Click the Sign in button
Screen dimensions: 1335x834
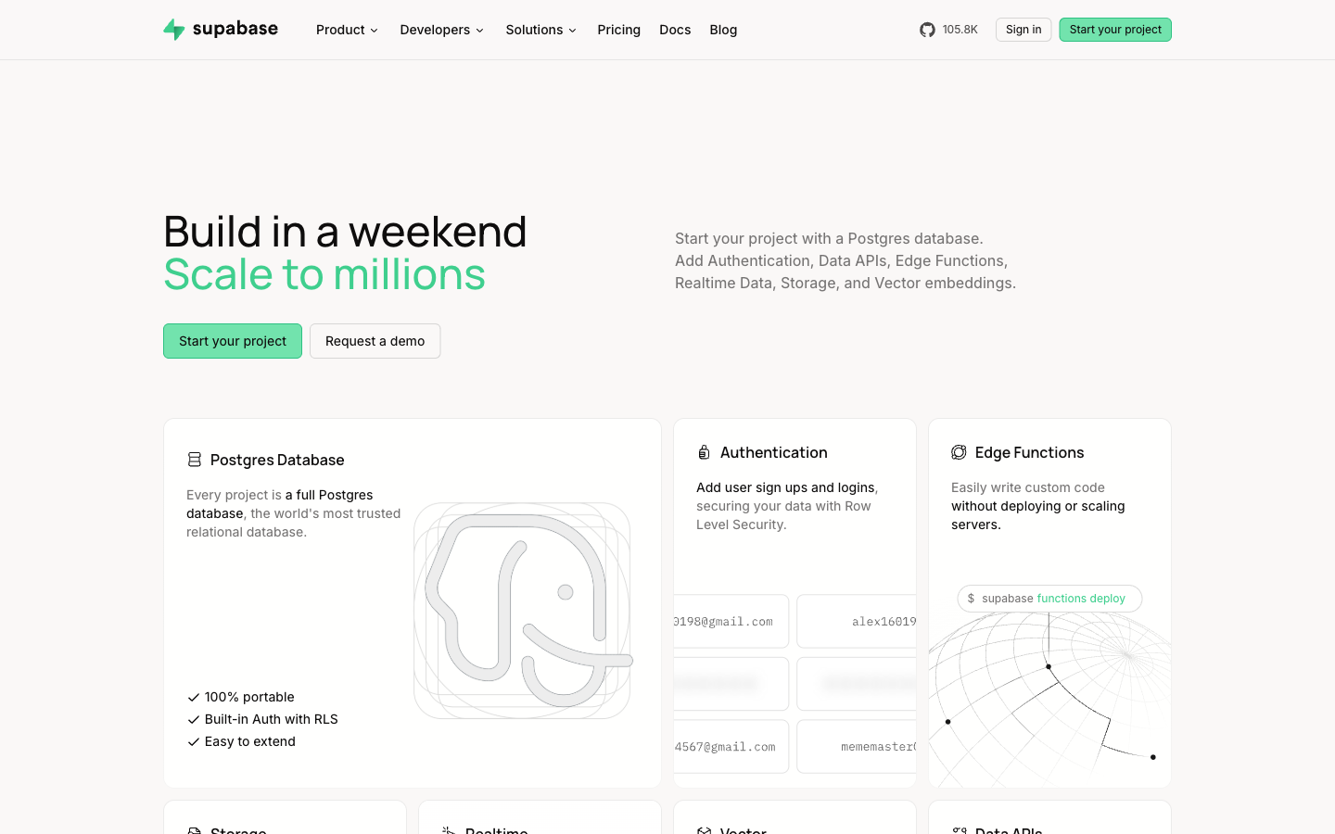pos(1023,30)
